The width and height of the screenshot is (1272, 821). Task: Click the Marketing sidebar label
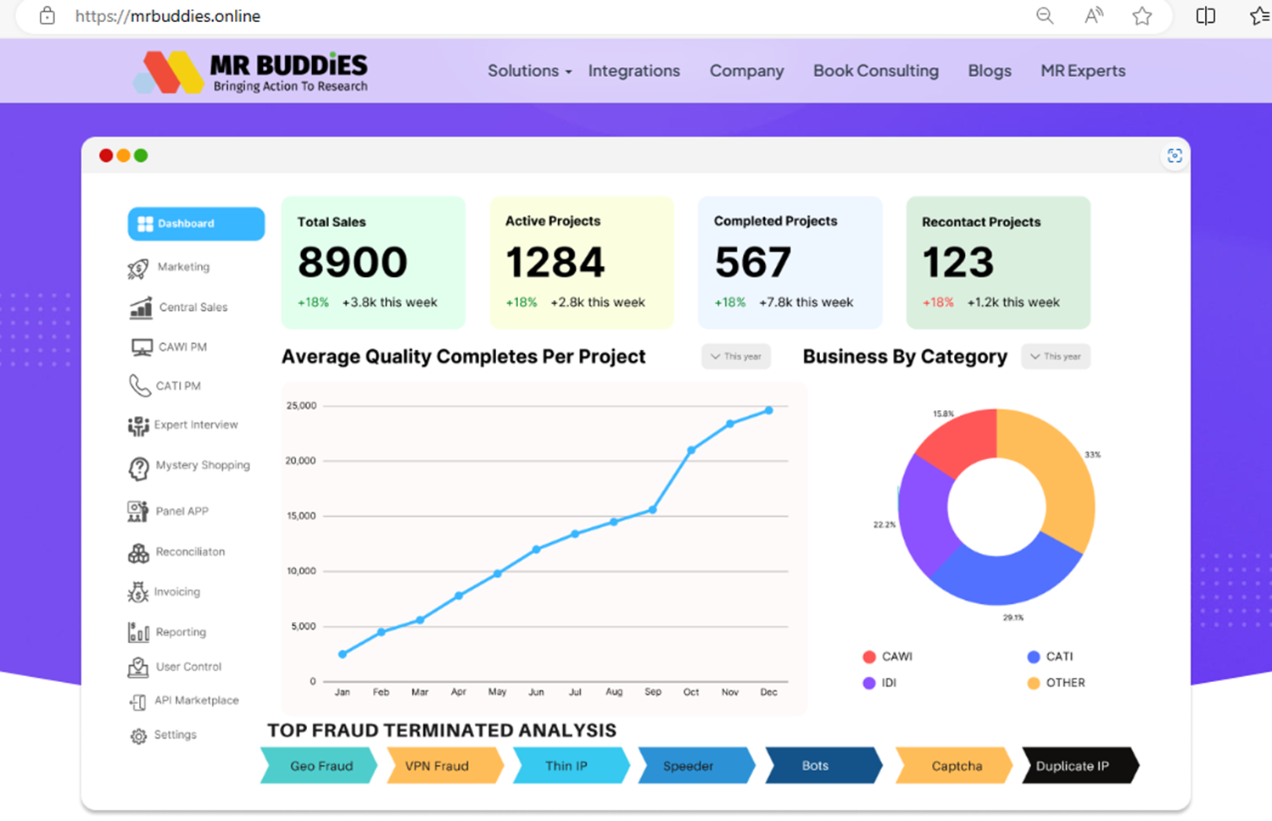pos(183,267)
